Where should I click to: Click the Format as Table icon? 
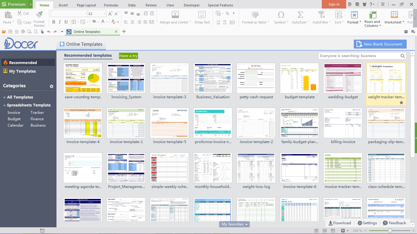pyautogui.click(x=255, y=15)
